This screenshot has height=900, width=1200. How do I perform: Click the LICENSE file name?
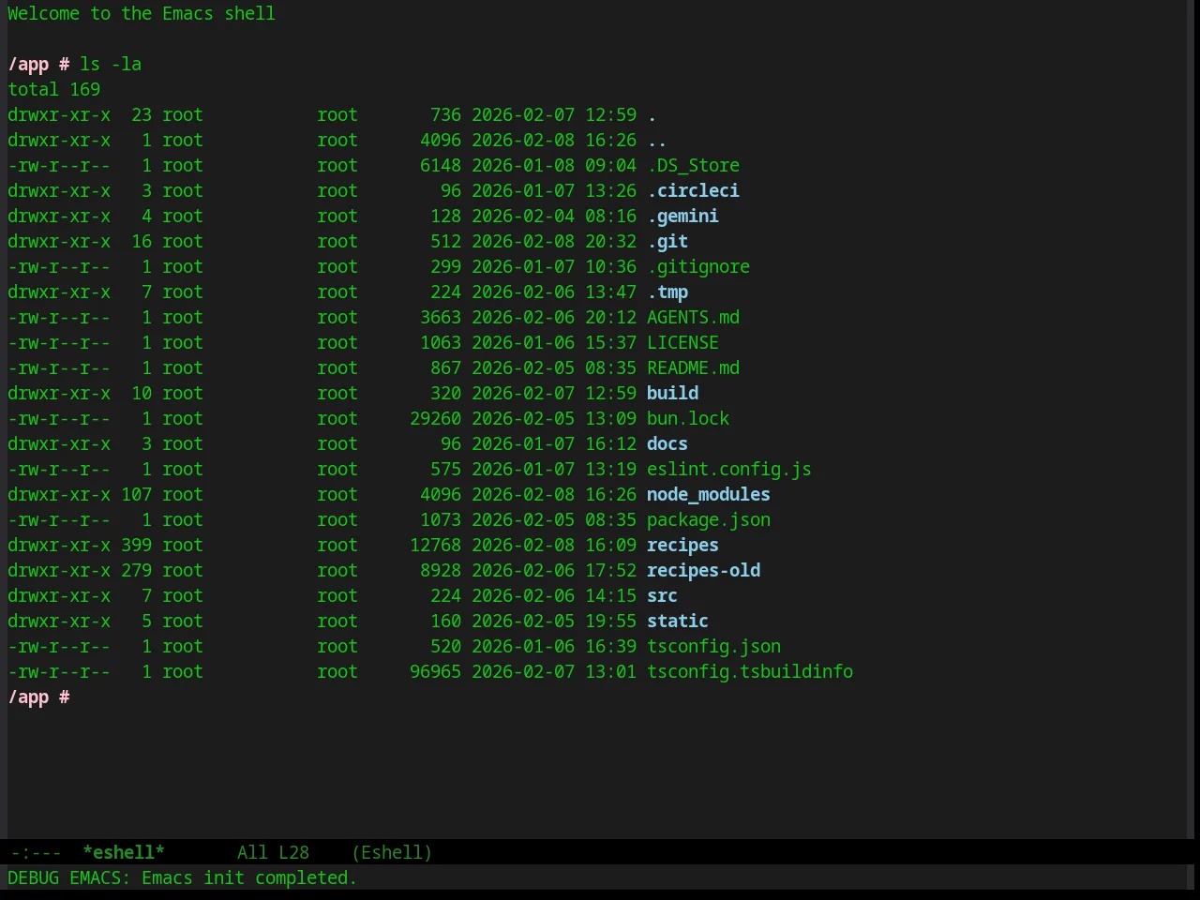682,343
